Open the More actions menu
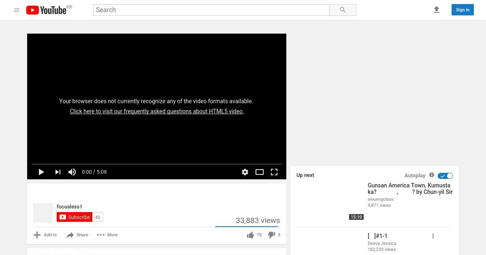The height and width of the screenshot is (255, 486). (107, 235)
